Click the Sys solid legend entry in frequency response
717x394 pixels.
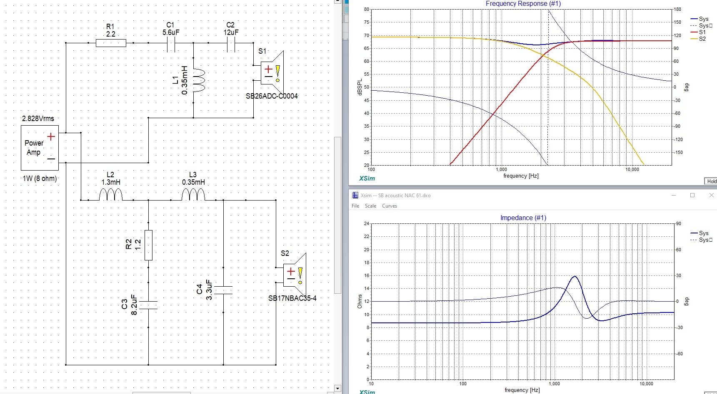click(700, 19)
